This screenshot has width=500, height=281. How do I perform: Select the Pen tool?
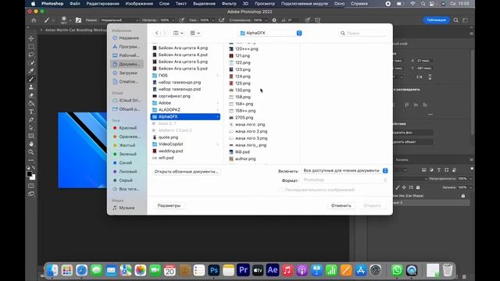tap(31, 119)
